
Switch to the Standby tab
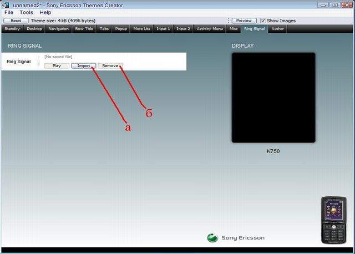pos(12,29)
